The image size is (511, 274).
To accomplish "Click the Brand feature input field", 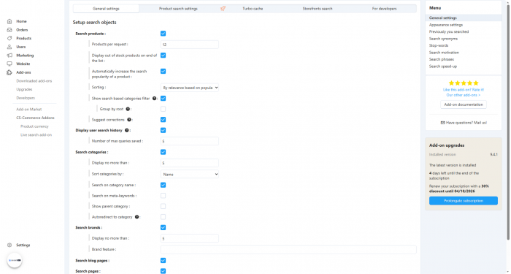I will click(x=288, y=250).
